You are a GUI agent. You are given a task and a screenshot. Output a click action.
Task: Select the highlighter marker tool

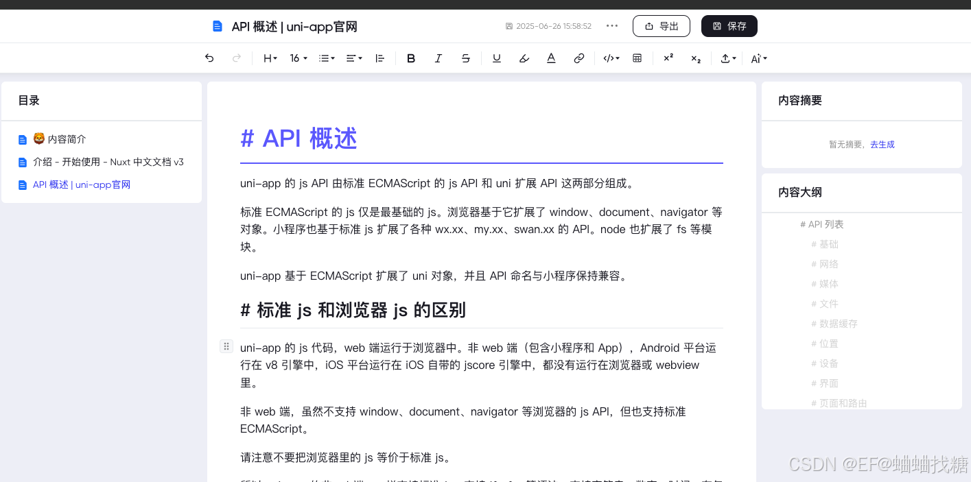(524, 58)
